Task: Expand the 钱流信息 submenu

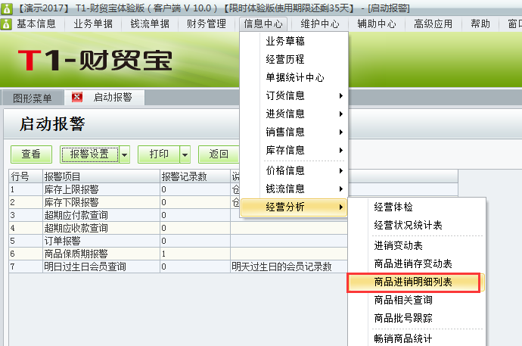Action: 294,189
